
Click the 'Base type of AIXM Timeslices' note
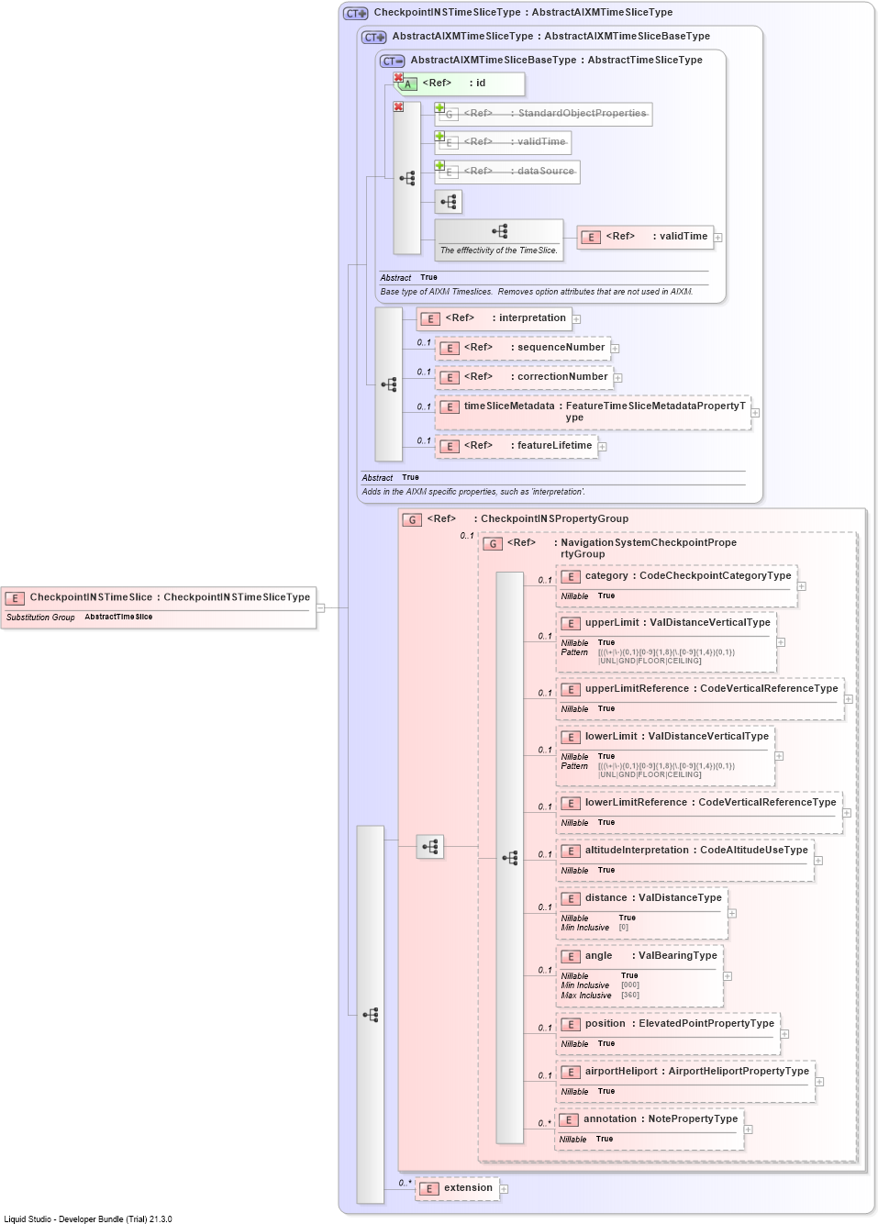click(537, 292)
